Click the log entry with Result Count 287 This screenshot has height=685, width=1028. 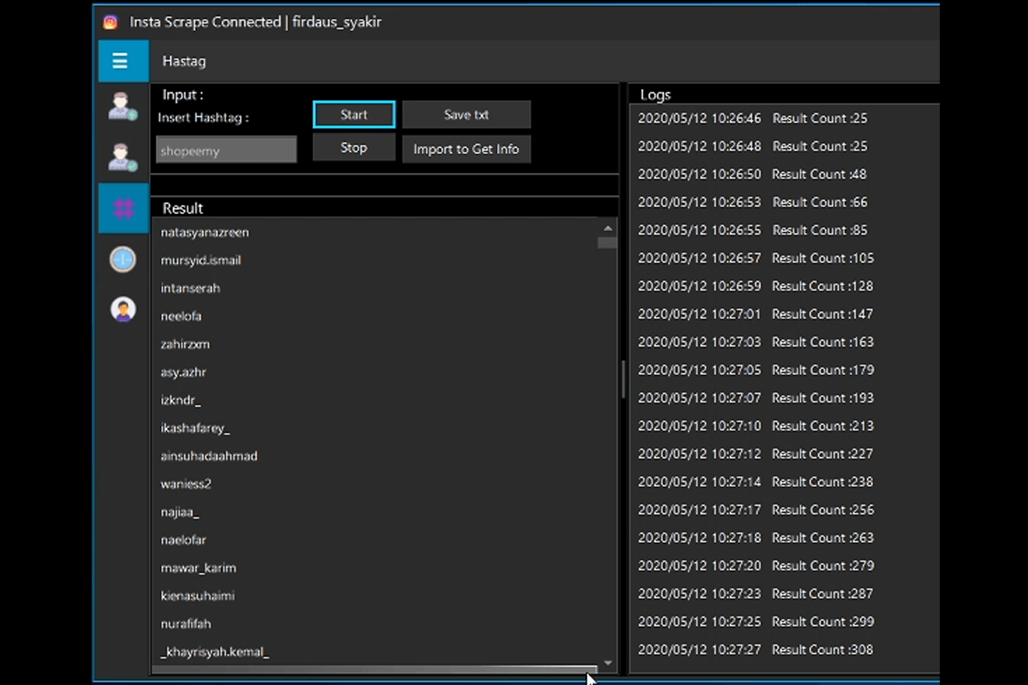tap(756, 593)
